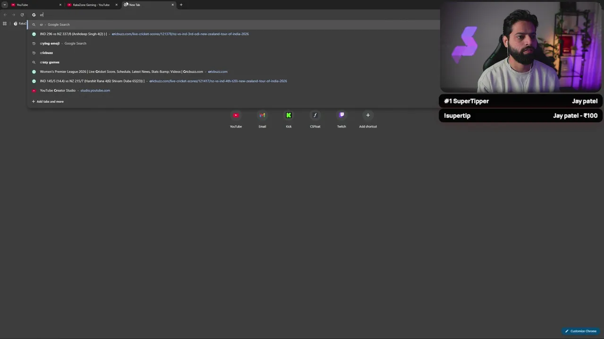The width and height of the screenshot is (604, 339).
Task: Open IND 296 vs NZ 337/8 suggestion
Action: pyautogui.click(x=233, y=34)
